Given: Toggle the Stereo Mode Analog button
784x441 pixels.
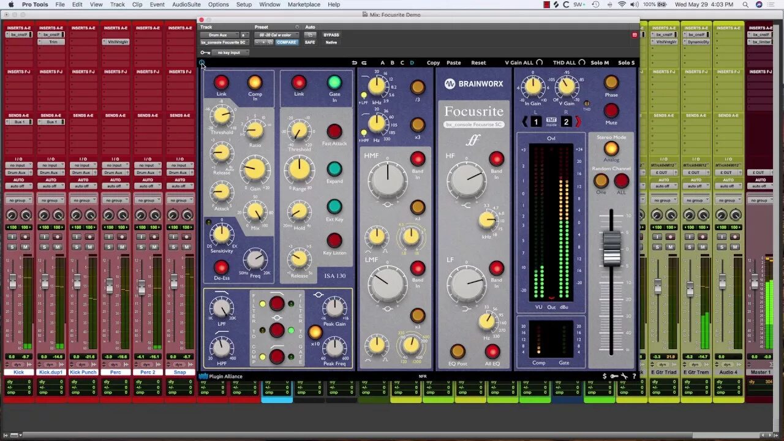Looking at the screenshot, I should click(x=611, y=148).
